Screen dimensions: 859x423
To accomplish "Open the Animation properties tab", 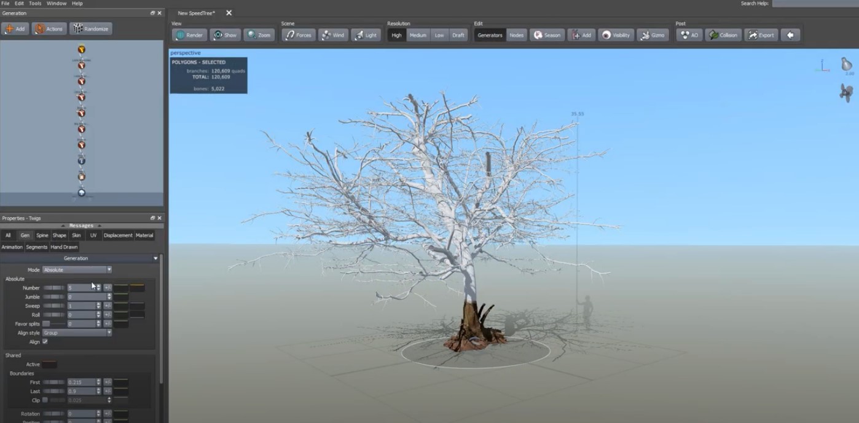I will [x=12, y=247].
